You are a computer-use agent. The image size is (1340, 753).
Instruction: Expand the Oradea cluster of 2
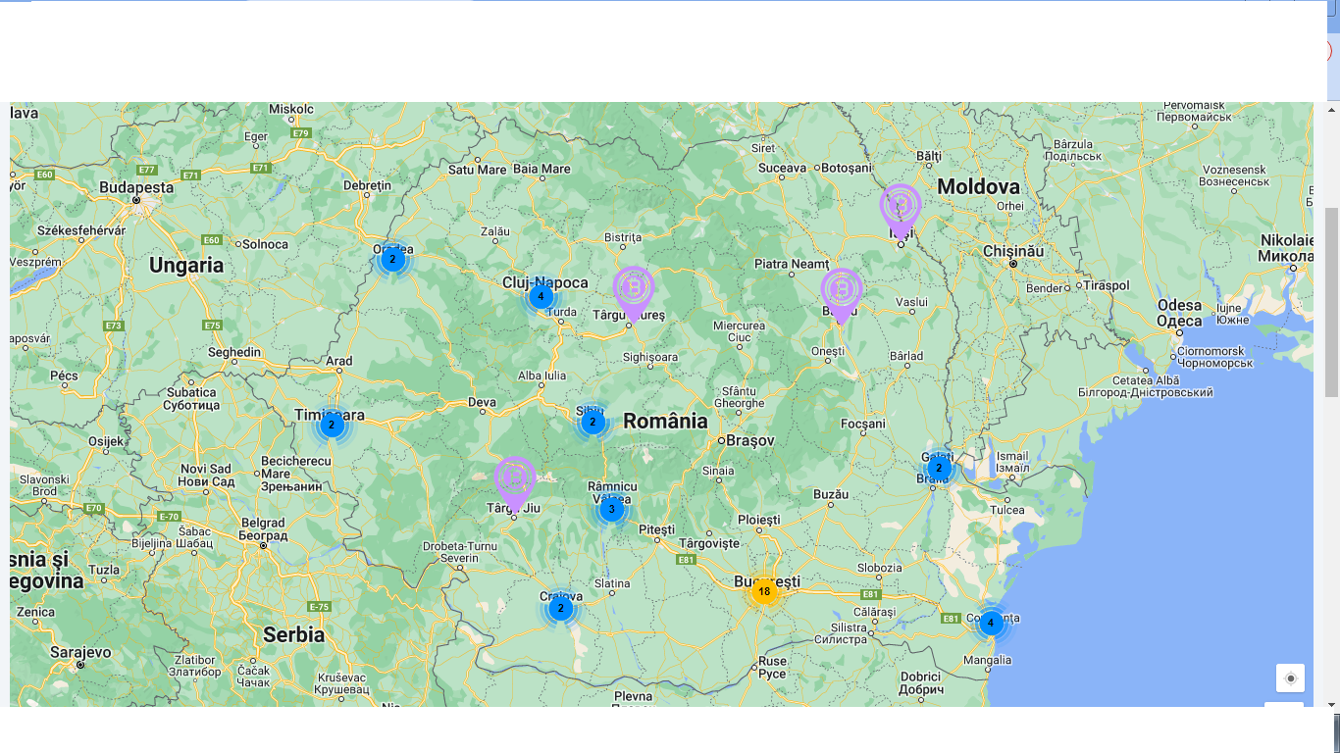tap(392, 260)
